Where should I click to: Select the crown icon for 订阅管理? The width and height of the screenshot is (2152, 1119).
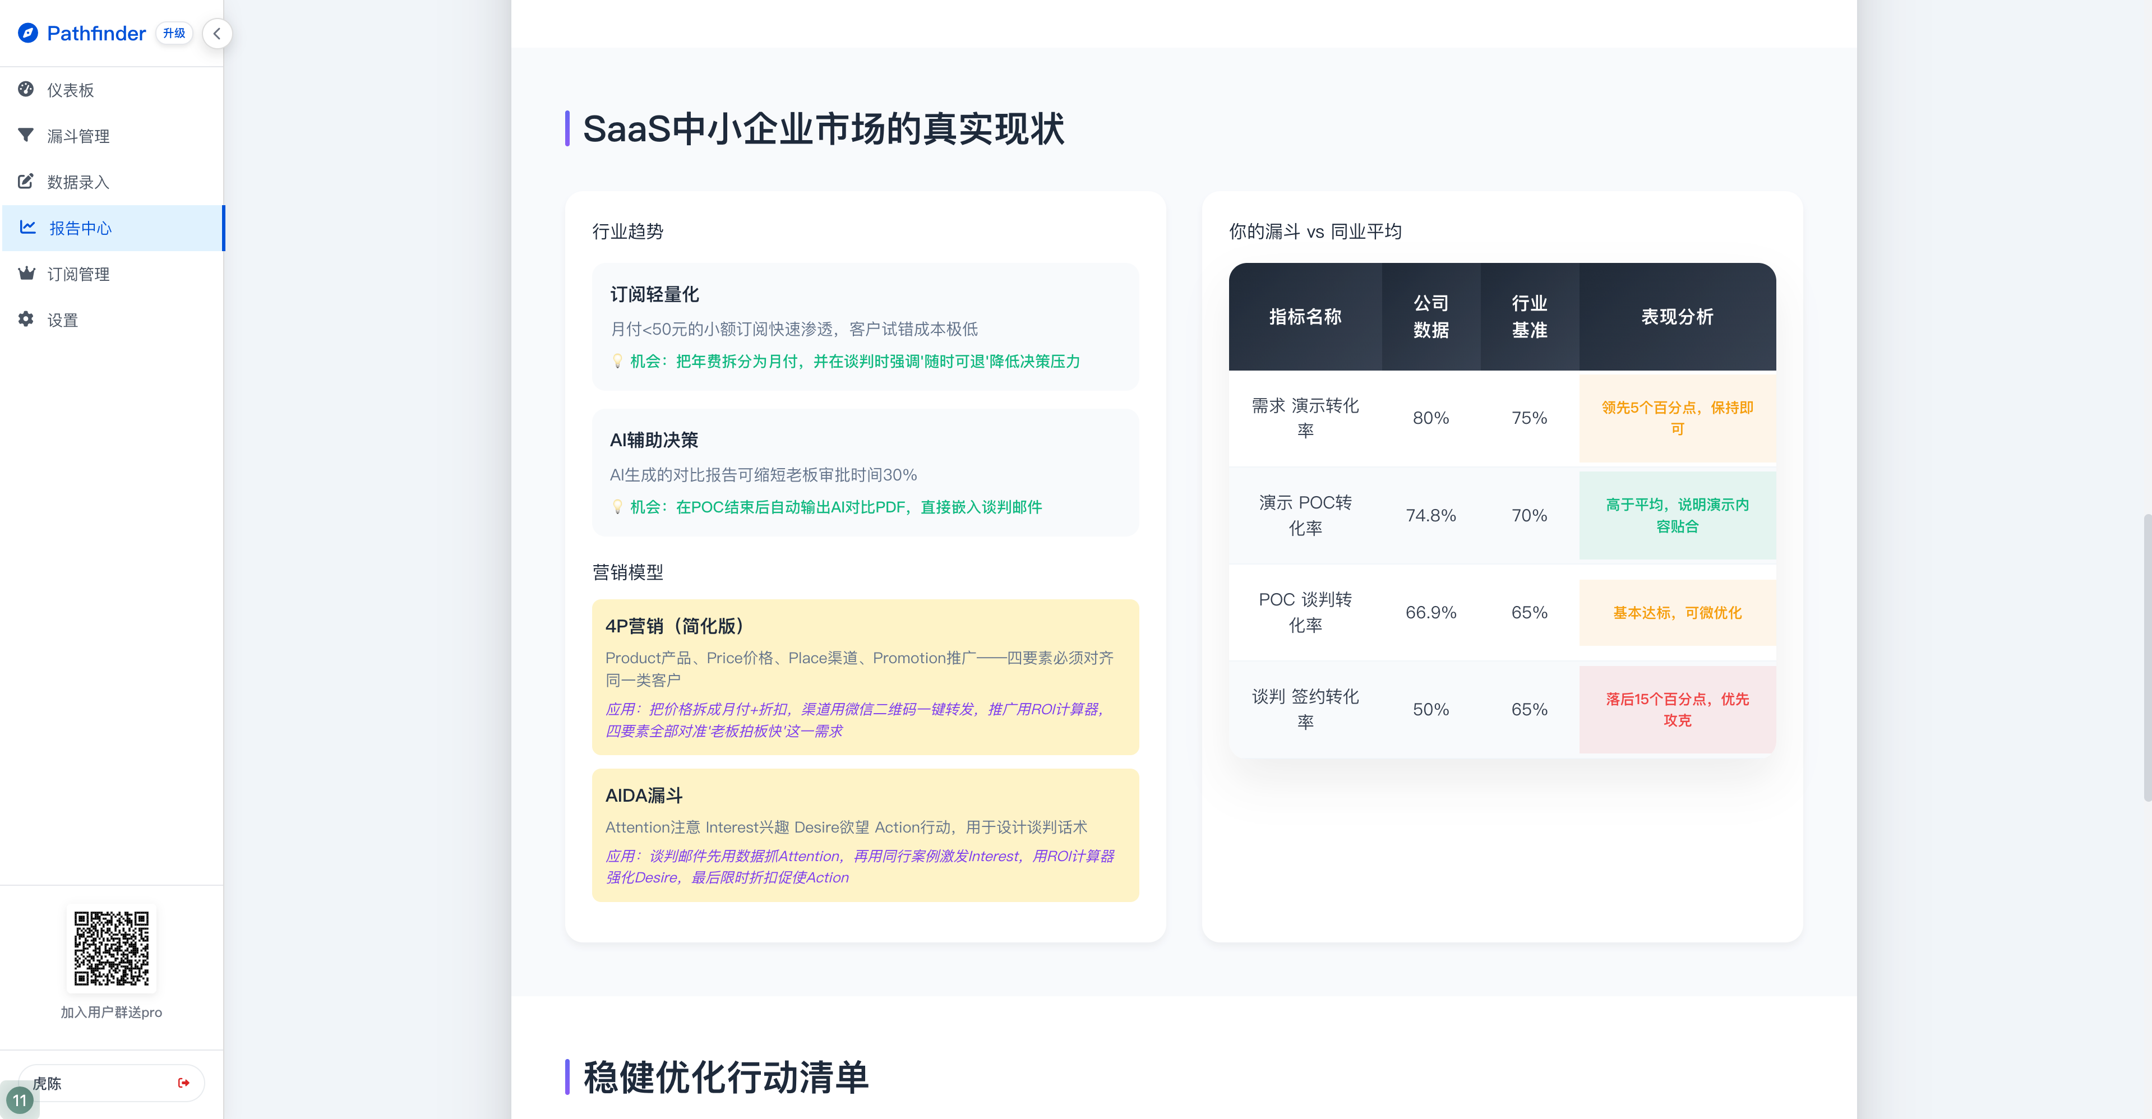tap(26, 273)
